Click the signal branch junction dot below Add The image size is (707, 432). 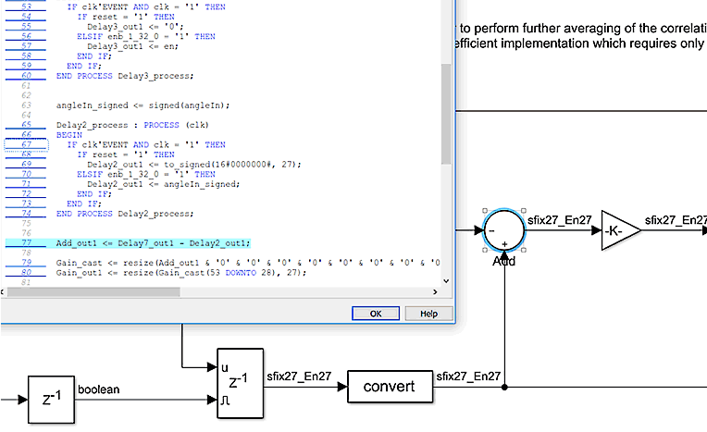pyautogui.click(x=504, y=387)
